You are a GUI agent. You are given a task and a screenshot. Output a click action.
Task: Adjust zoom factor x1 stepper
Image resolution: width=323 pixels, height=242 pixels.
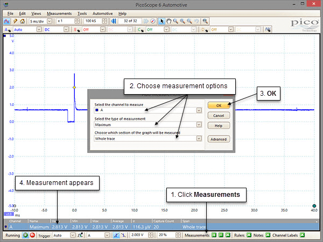(x=77, y=21)
